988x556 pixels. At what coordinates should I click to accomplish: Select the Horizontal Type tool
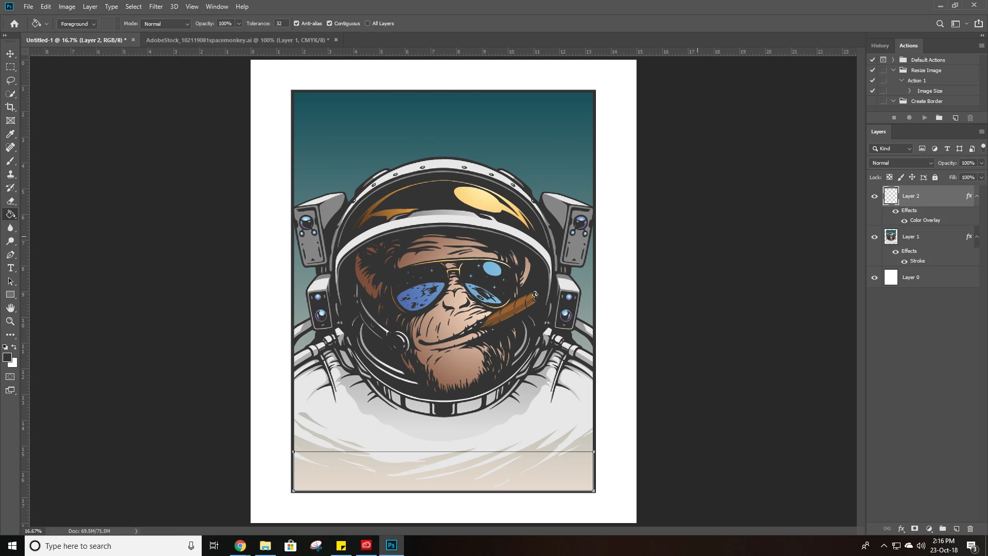pos(10,268)
